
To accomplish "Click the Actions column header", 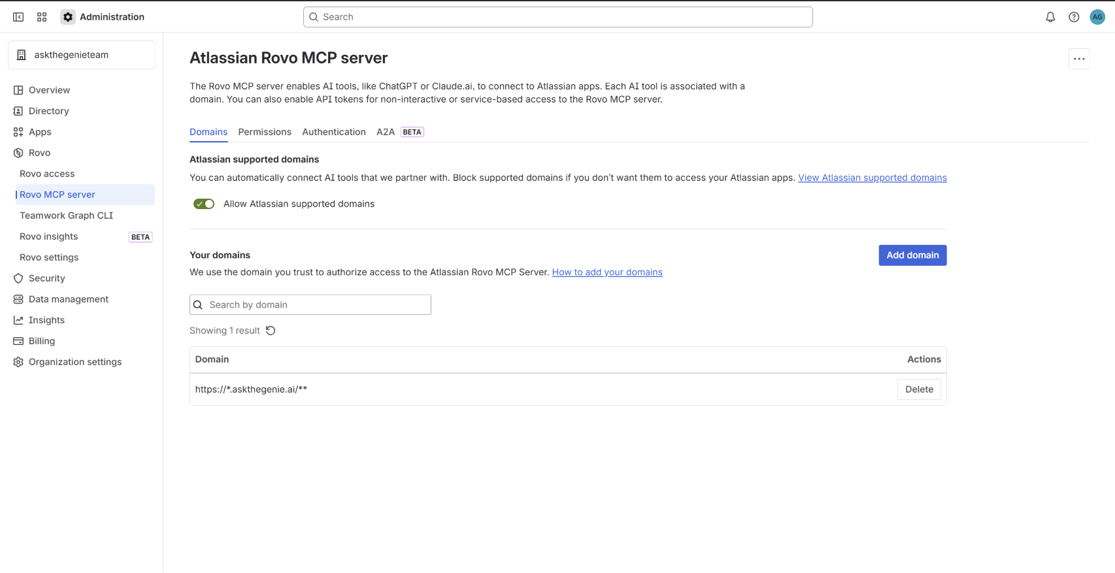I will pos(924,359).
